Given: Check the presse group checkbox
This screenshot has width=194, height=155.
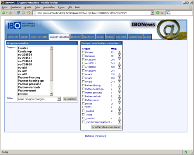Looking at the screenshot, I should pyautogui.click(x=83, y=104).
